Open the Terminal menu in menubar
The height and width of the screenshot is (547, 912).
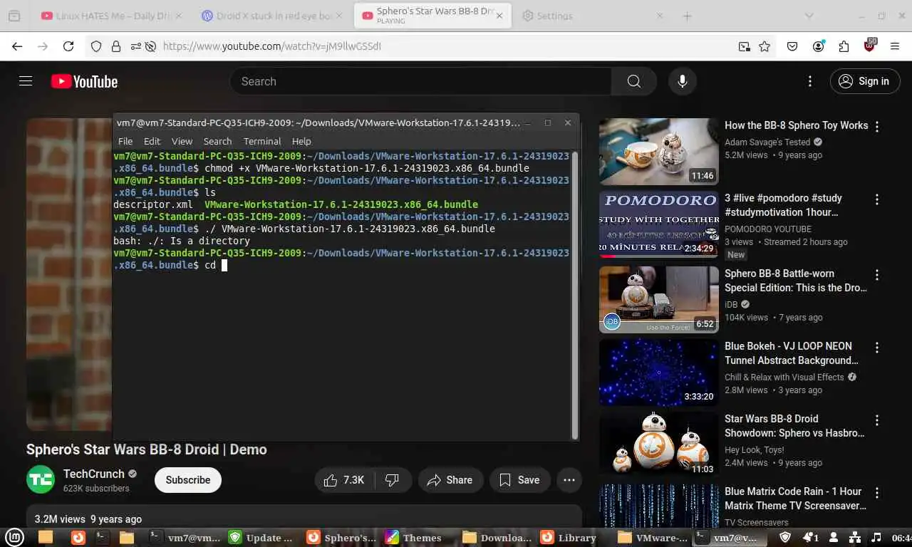click(262, 141)
